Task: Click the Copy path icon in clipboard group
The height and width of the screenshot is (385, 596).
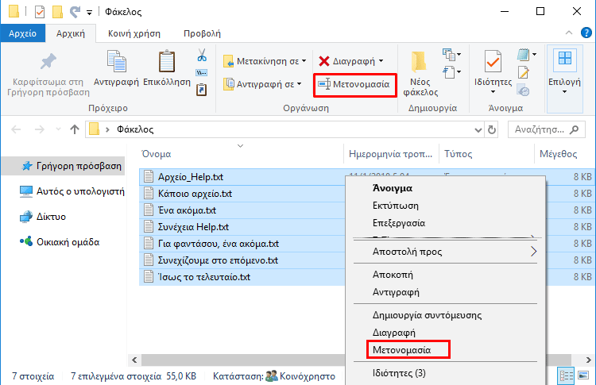Action: [x=202, y=72]
